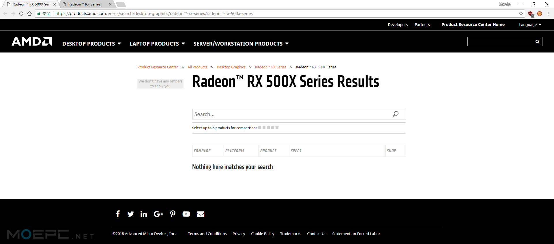Click the AMD logo
The image size is (554, 244).
point(32,42)
